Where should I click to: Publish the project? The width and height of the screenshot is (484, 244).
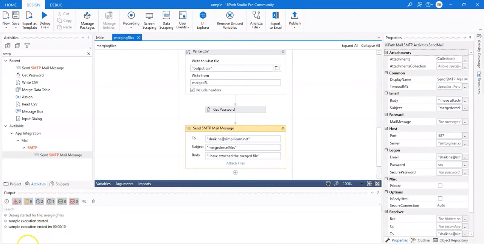pyautogui.click(x=295, y=19)
